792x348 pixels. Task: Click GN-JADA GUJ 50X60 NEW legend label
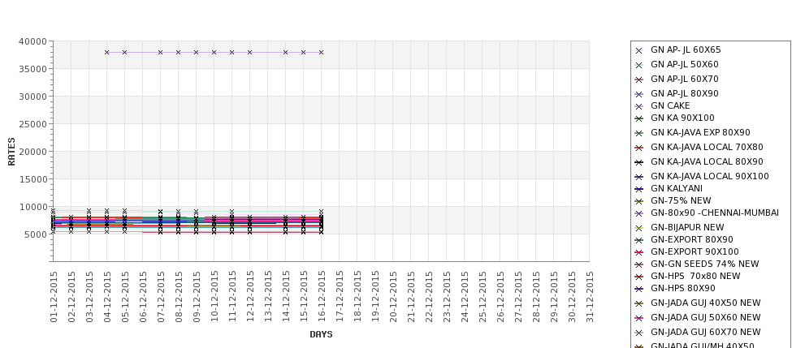[705, 318]
